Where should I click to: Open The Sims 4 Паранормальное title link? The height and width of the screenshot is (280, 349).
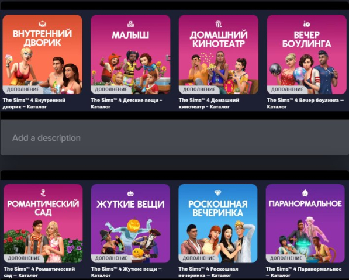[303, 272]
